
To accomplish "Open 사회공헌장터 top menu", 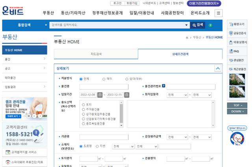I will point(172,13).
